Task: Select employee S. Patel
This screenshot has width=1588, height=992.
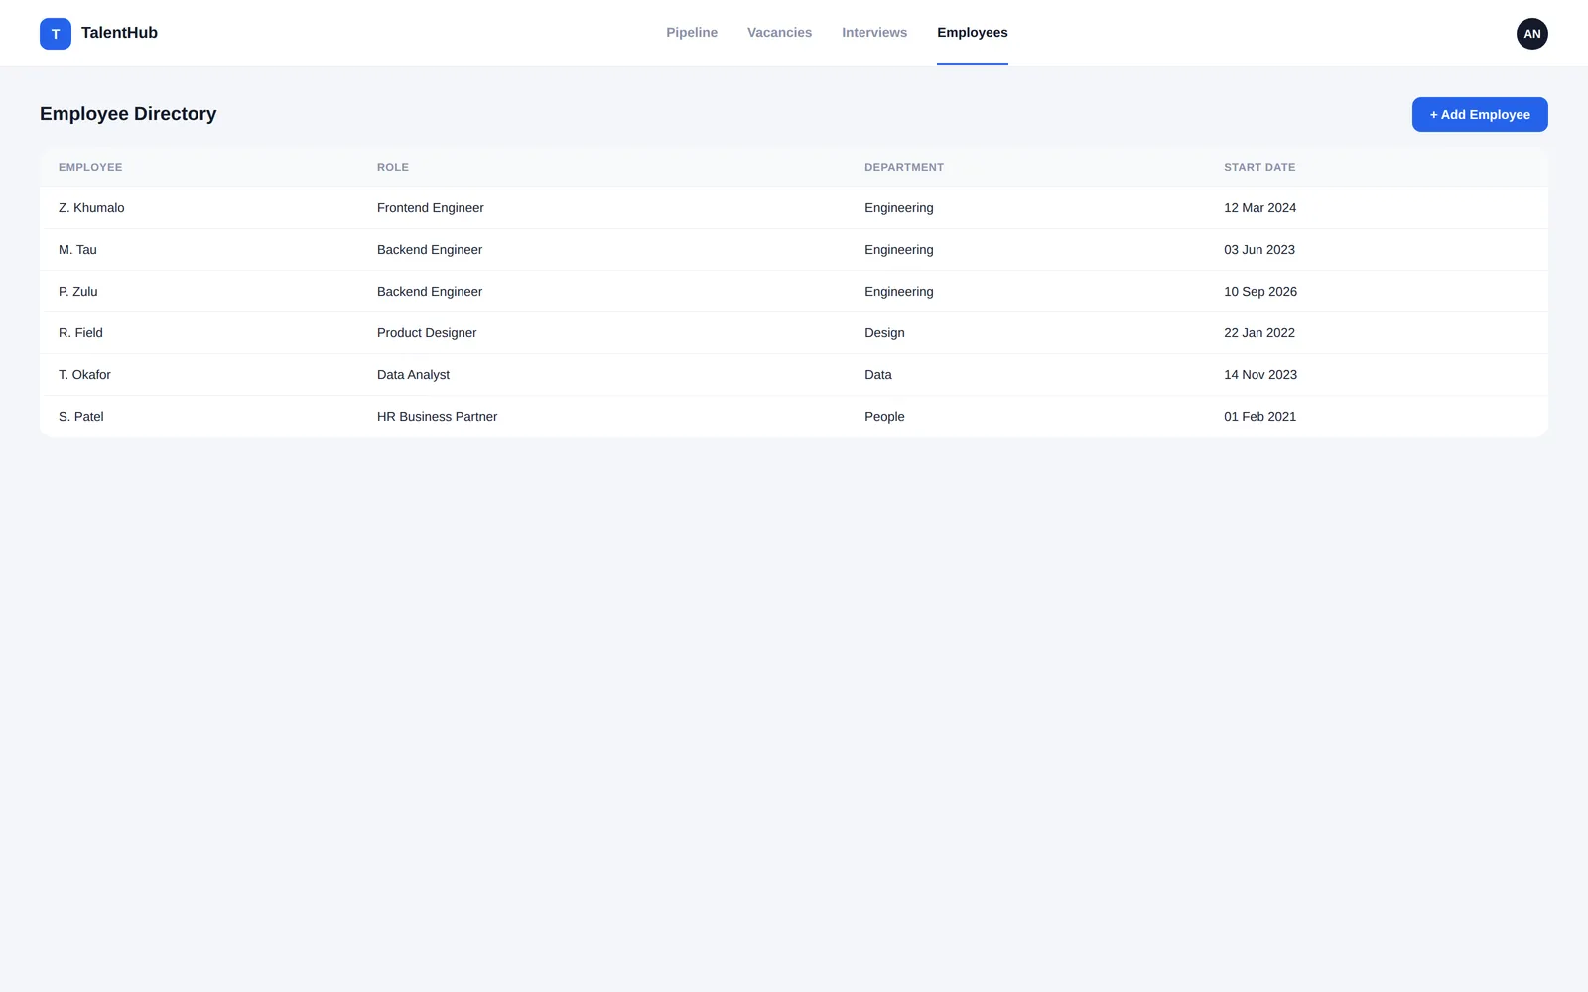Action: [81, 417]
